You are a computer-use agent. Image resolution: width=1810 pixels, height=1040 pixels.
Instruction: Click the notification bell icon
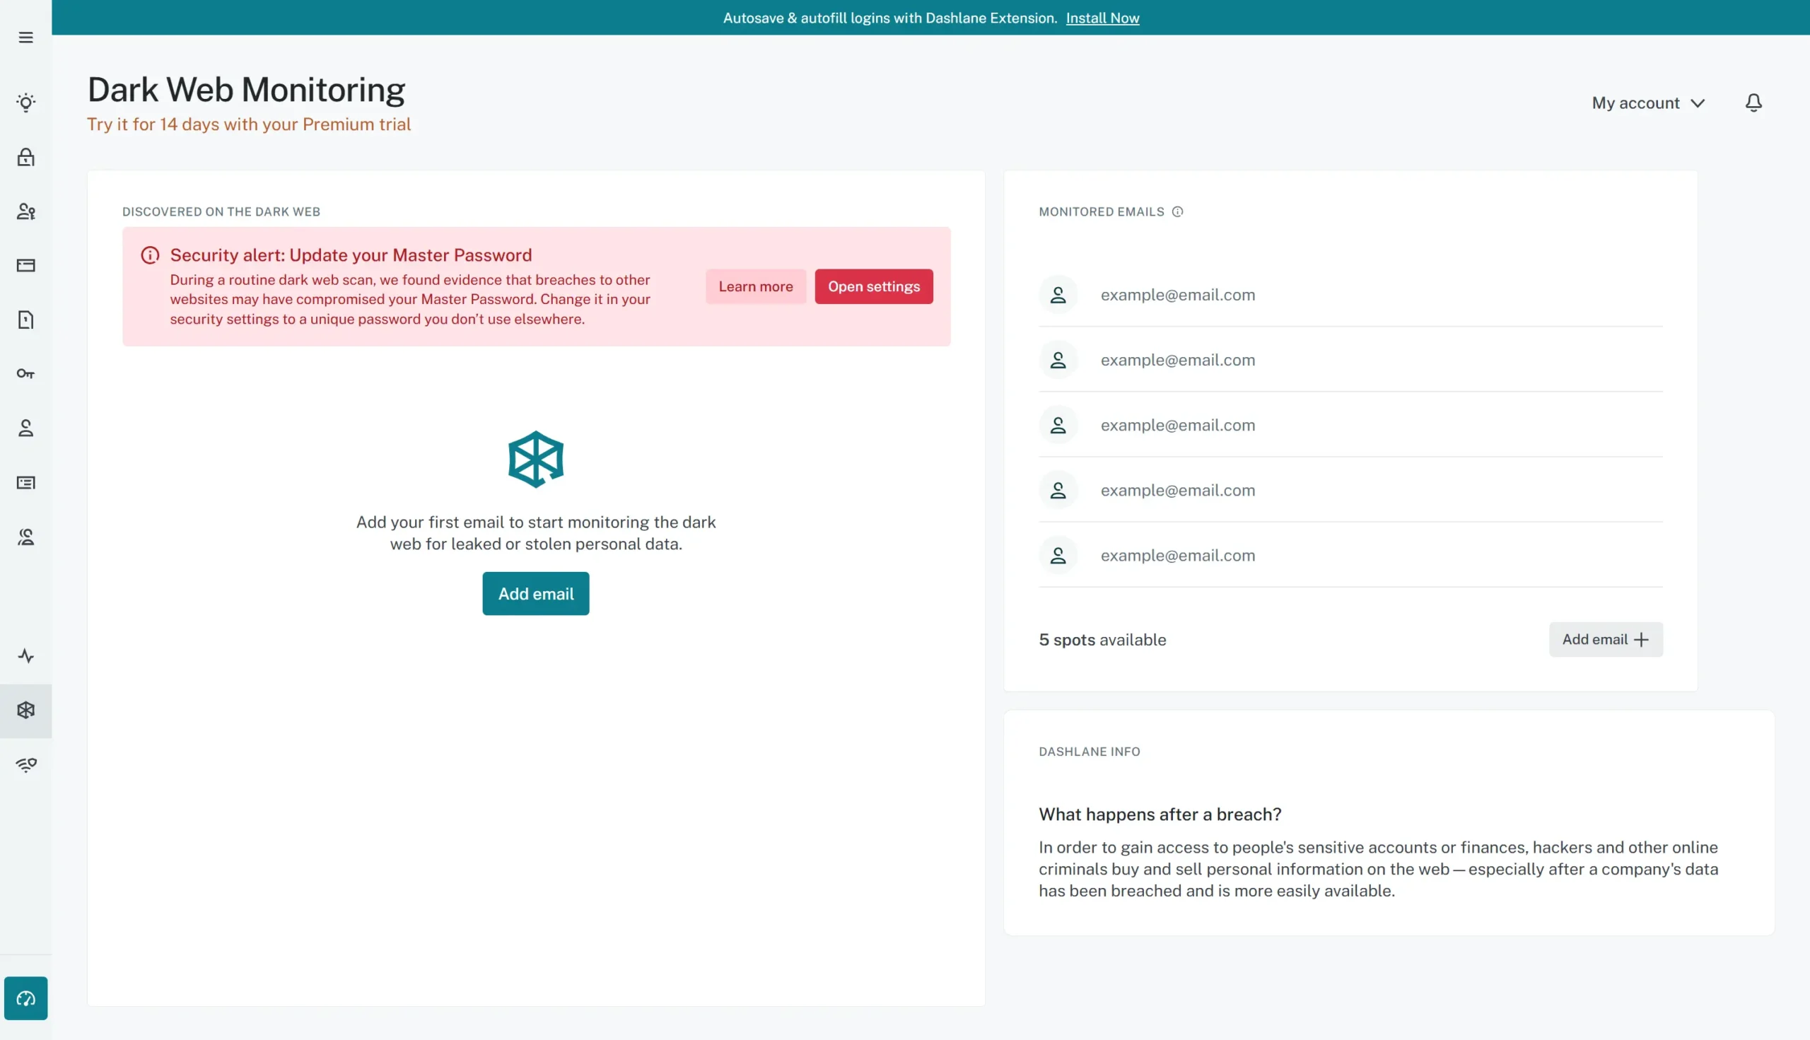pyautogui.click(x=1753, y=103)
